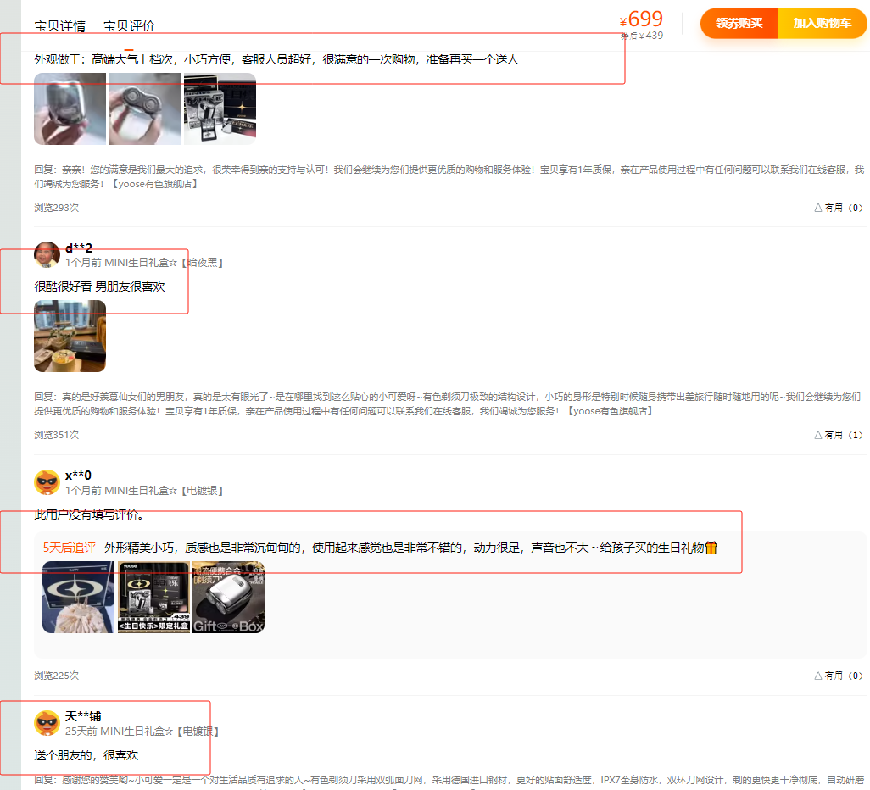Click 25天前 MINI生日礼盒【电镀银】 variant text

142,732
